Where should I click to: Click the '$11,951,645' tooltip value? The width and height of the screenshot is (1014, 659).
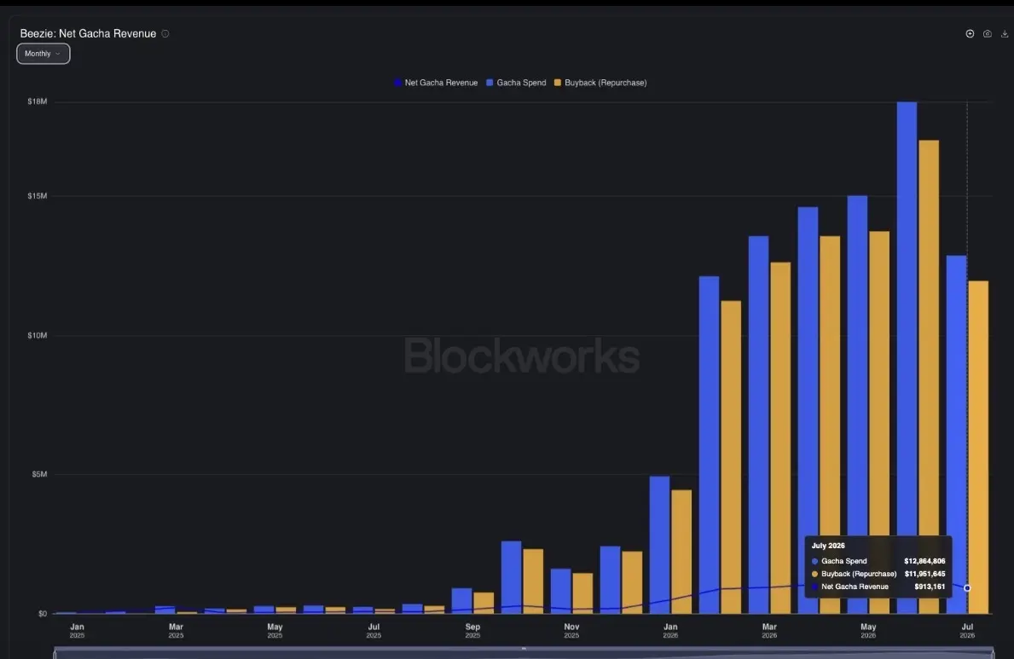924,575
